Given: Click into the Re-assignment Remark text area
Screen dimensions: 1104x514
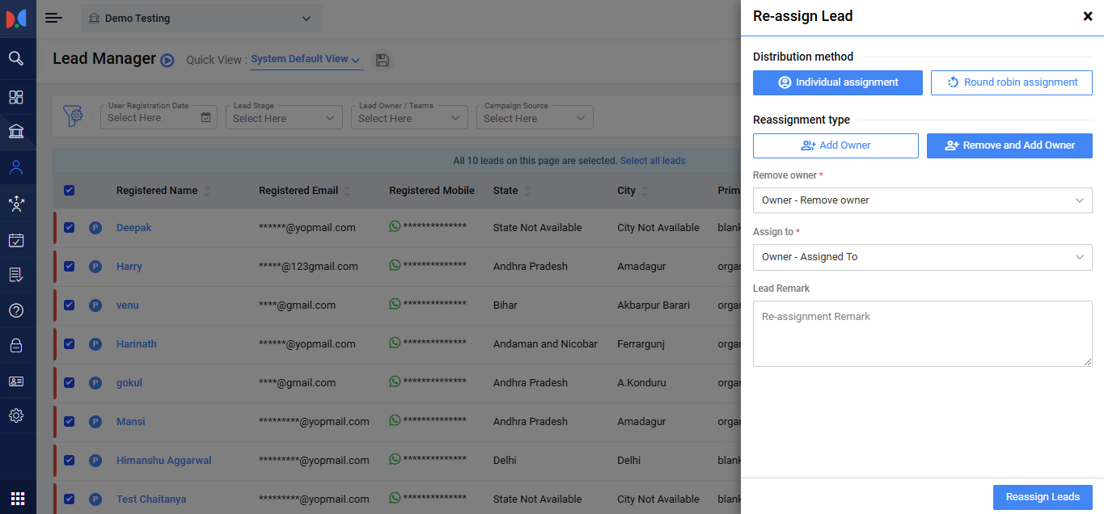Looking at the screenshot, I should tap(922, 334).
